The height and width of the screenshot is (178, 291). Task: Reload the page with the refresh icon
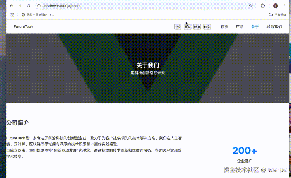click(x=29, y=6)
